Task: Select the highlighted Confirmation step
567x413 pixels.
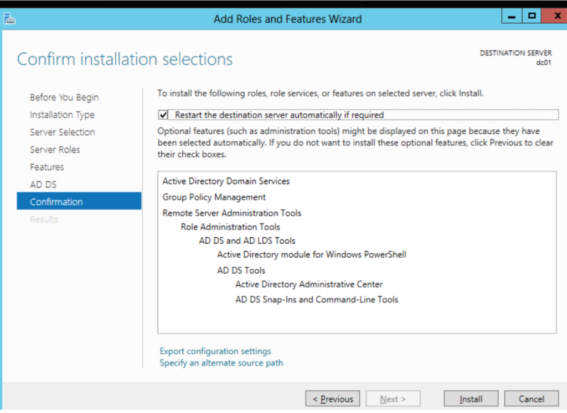Action: 56,202
